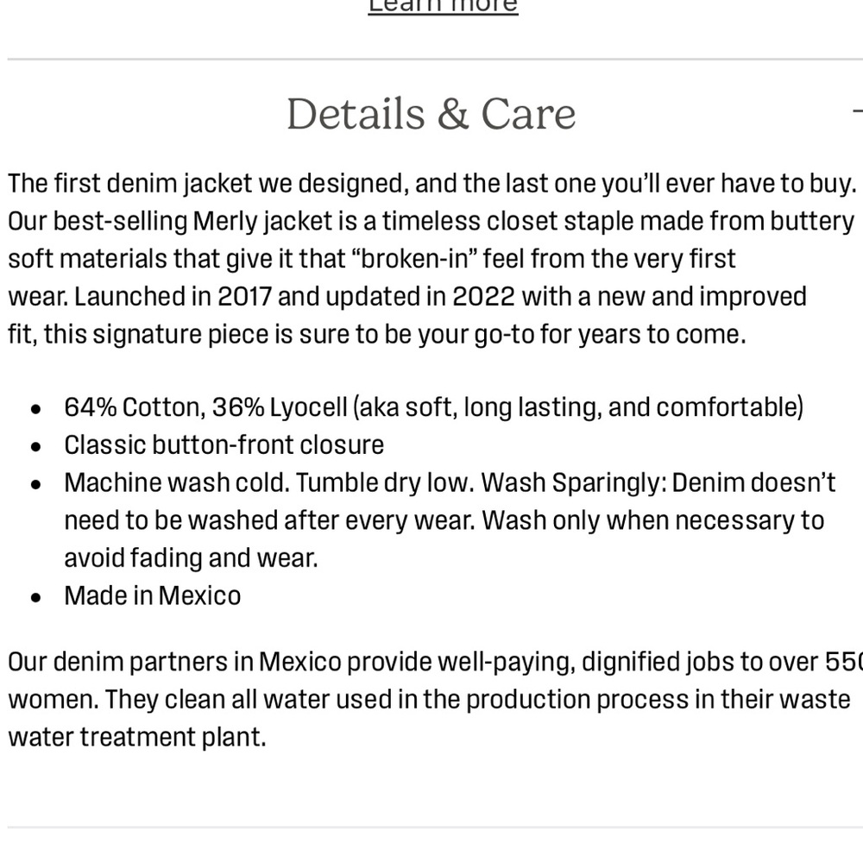Click the Machine wash cold instruction
This screenshot has width=863, height=863.
click(x=178, y=482)
